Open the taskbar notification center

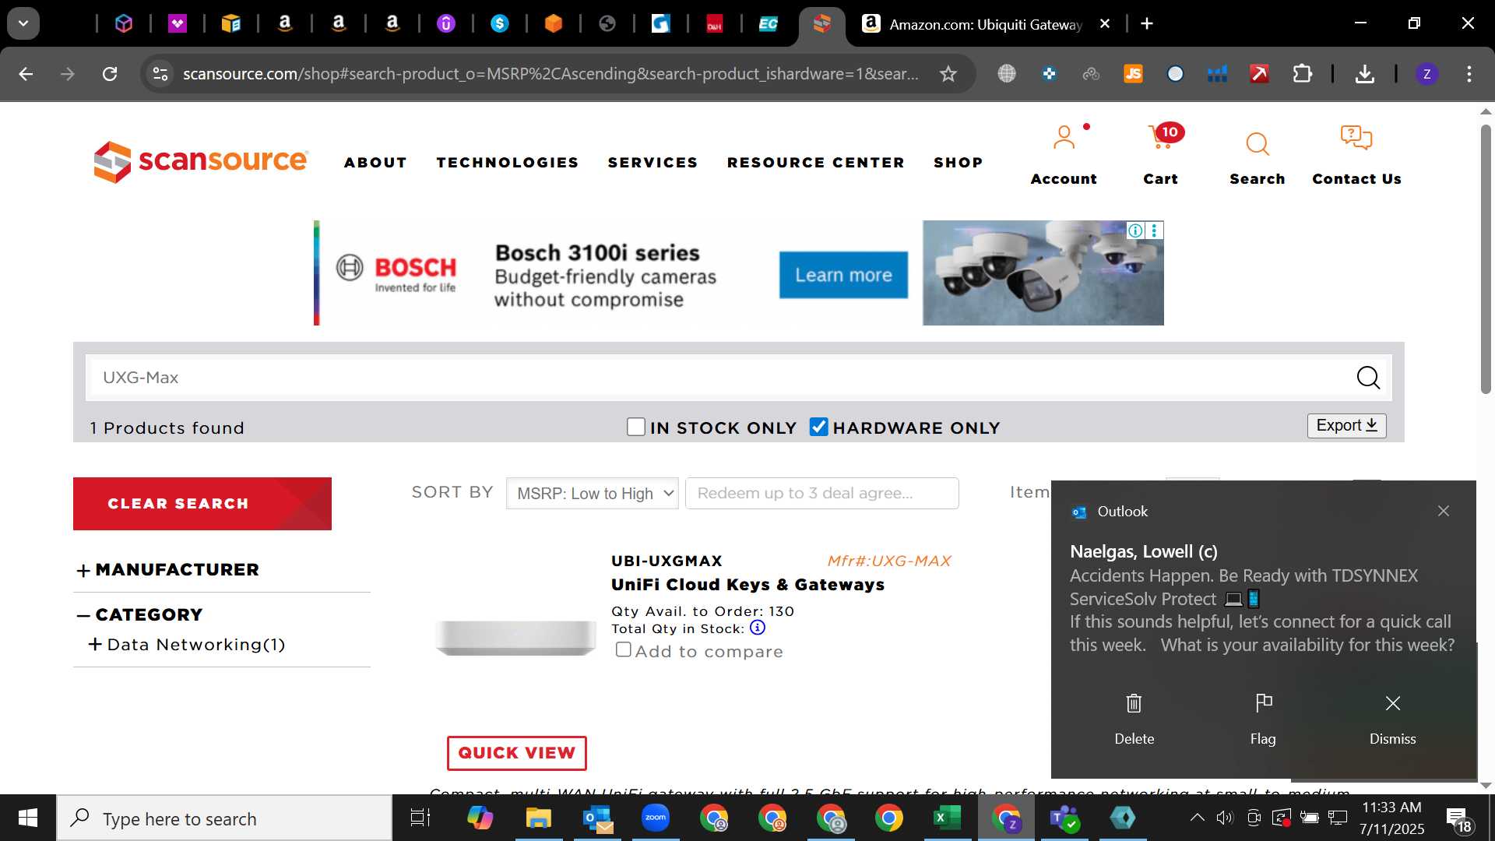point(1458,818)
